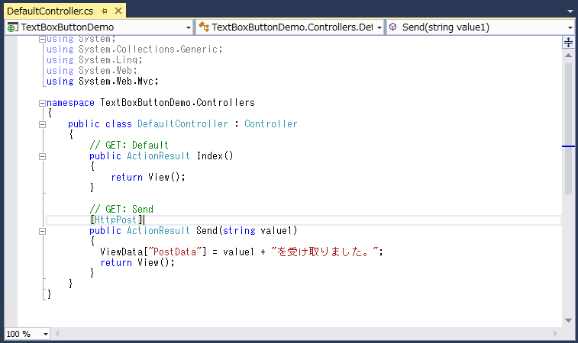Click the blue marker in scrollbar
578x343 pixels.
pyautogui.click(x=568, y=146)
